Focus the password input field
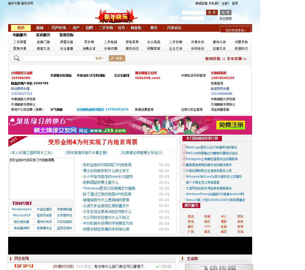 tap(193, 18)
